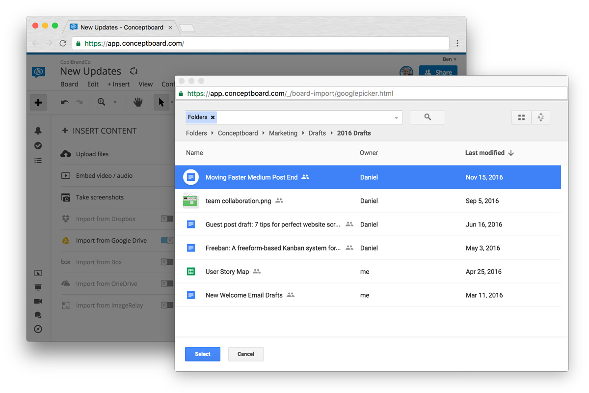Sort by the Name column header

tap(194, 153)
